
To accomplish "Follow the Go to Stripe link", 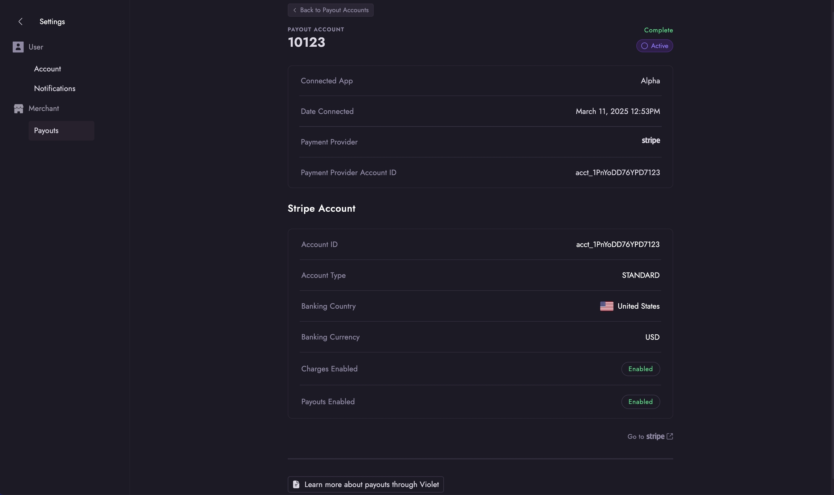I will coord(649,436).
